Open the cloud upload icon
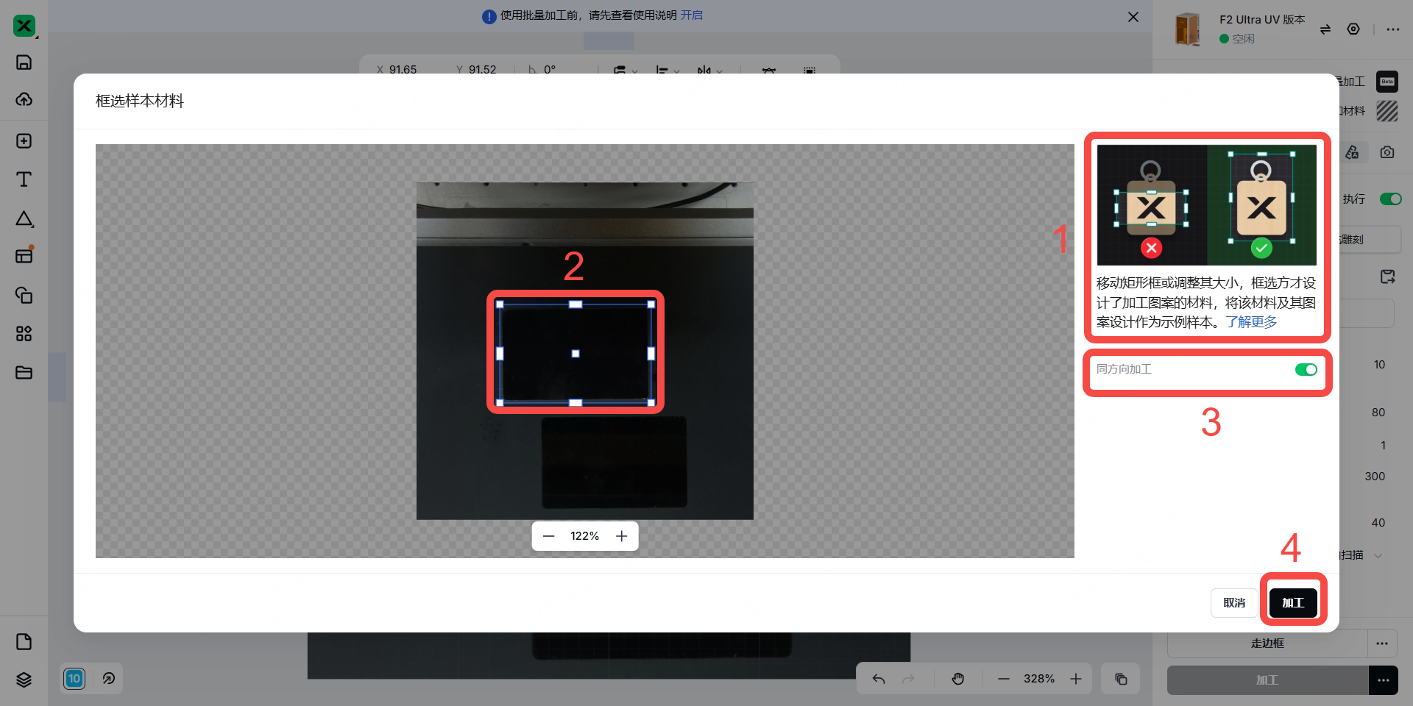 click(24, 99)
